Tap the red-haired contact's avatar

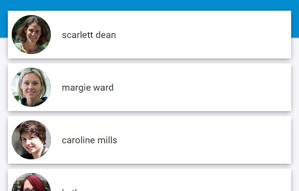(x=31, y=182)
